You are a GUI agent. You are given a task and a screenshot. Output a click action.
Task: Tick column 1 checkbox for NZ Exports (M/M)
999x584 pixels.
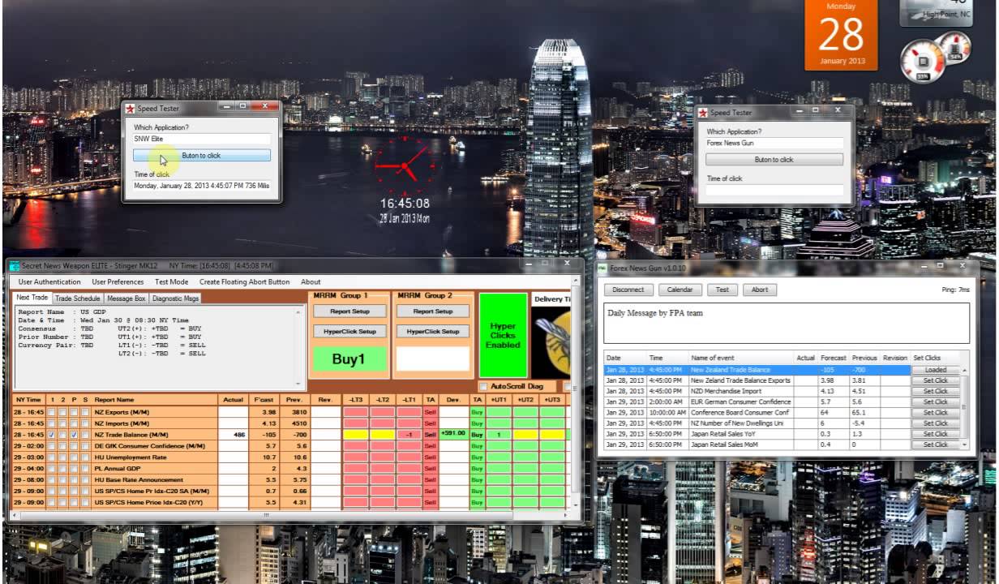click(x=53, y=412)
